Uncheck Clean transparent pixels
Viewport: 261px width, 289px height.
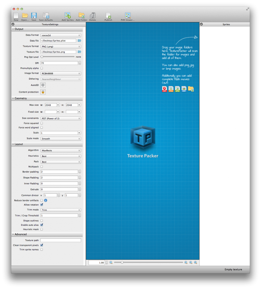coord(41,245)
